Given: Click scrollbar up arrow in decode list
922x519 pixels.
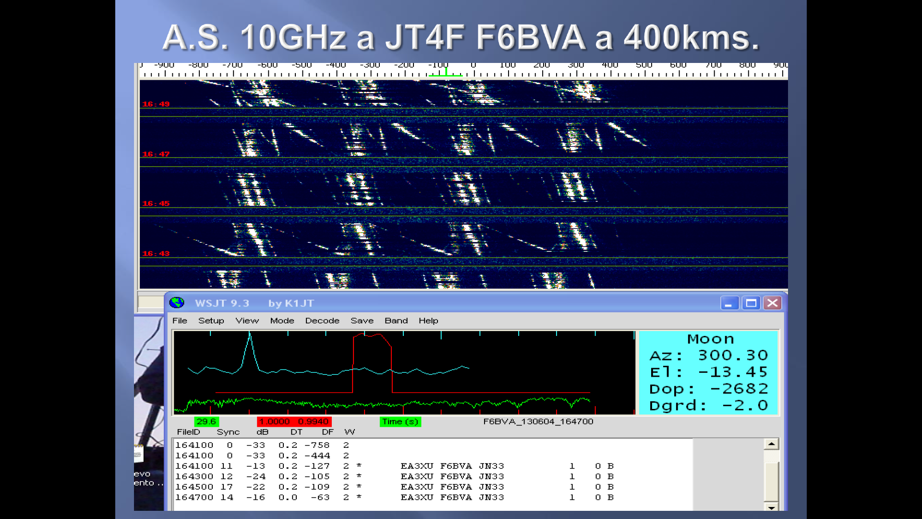Looking at the screenshot, I should click(771, 444).
